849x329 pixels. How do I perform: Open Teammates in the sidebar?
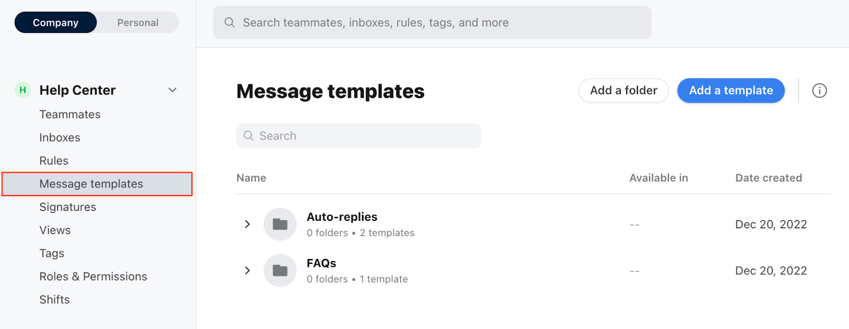click(x=70, y=115)
